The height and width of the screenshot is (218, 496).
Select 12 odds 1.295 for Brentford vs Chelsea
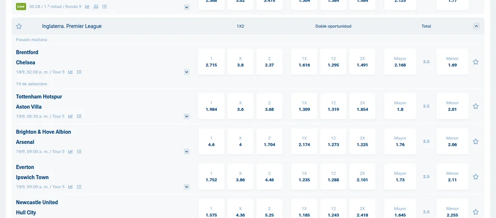click(333, 62)
